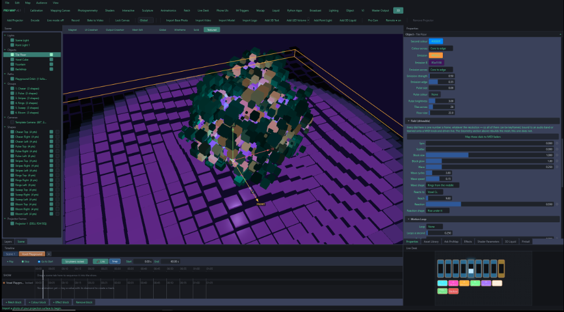Open the Audience menu
Image resolution: width=564 pixels, height=312 pixels.
41,3
